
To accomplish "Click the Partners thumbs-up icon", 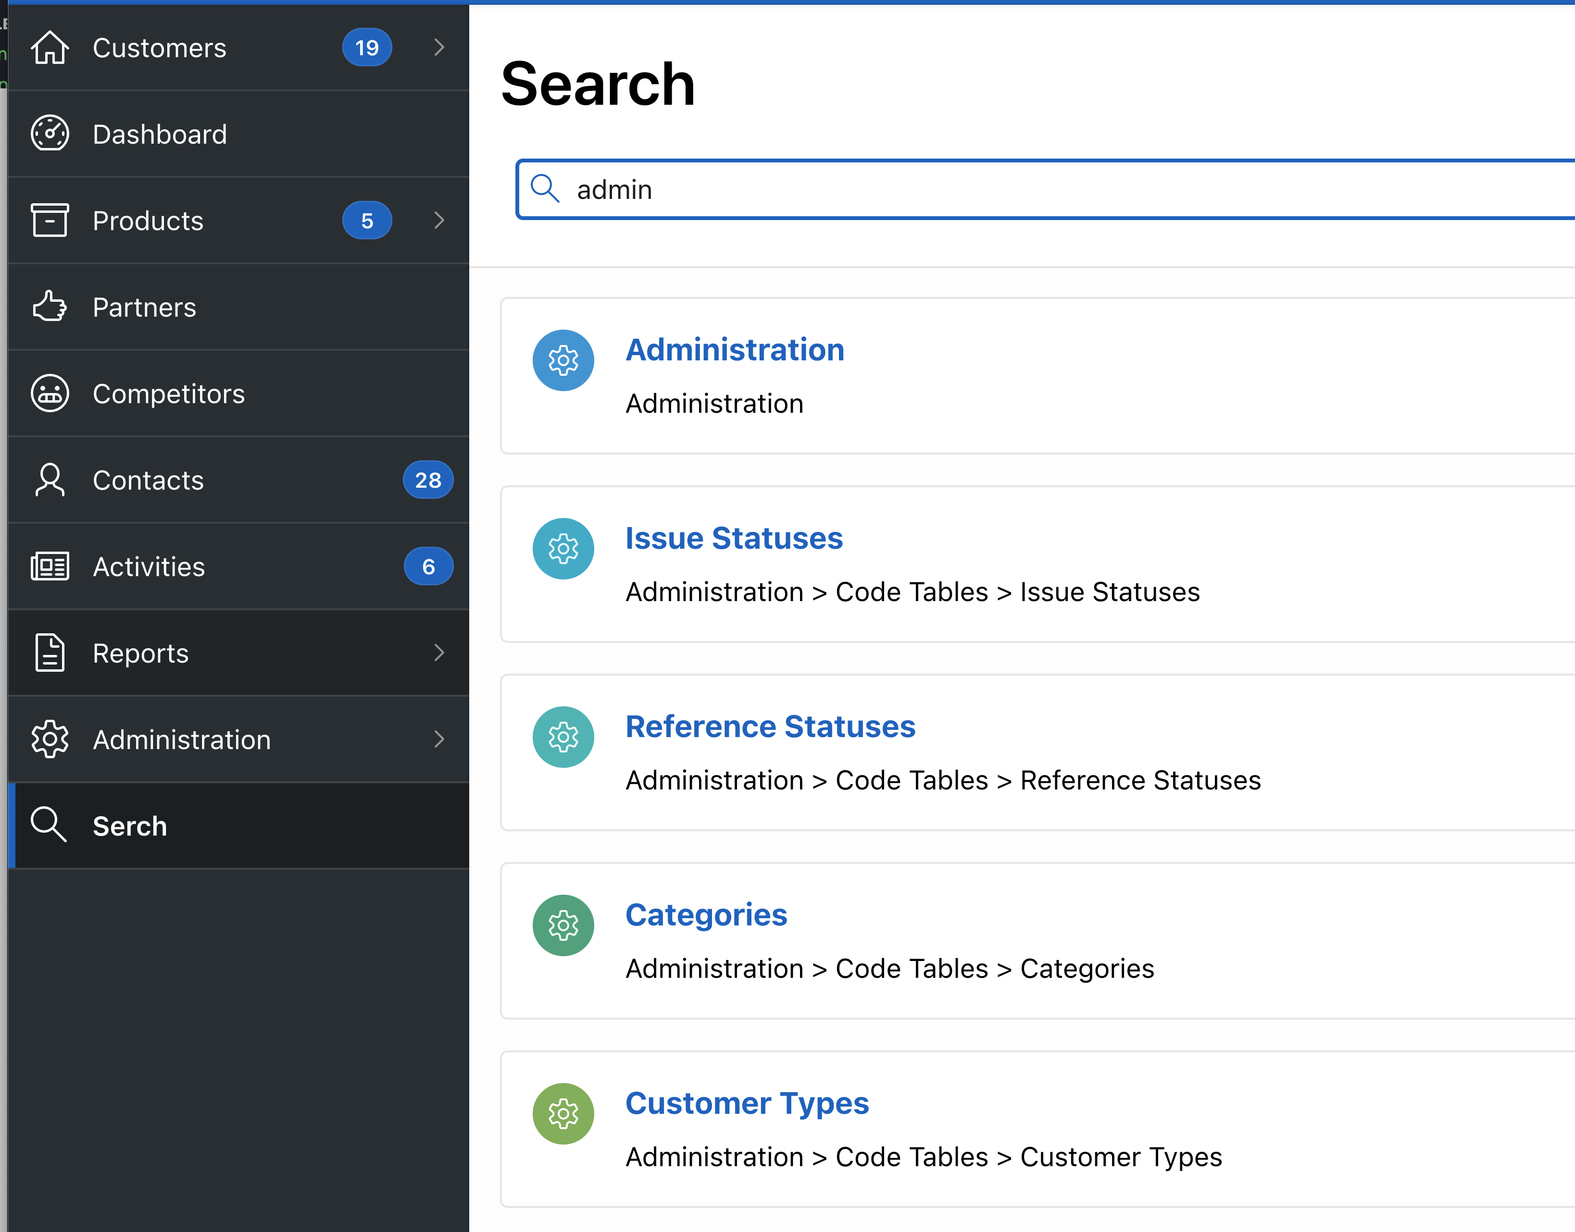I will (x=50, y=307).
